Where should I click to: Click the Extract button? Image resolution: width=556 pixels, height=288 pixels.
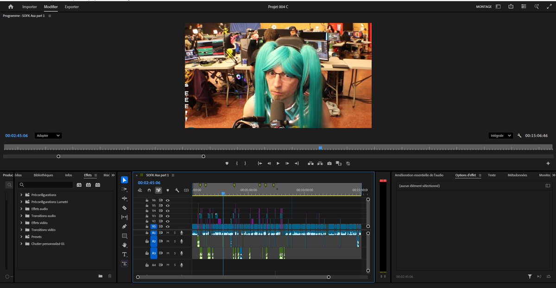[320, 163]
